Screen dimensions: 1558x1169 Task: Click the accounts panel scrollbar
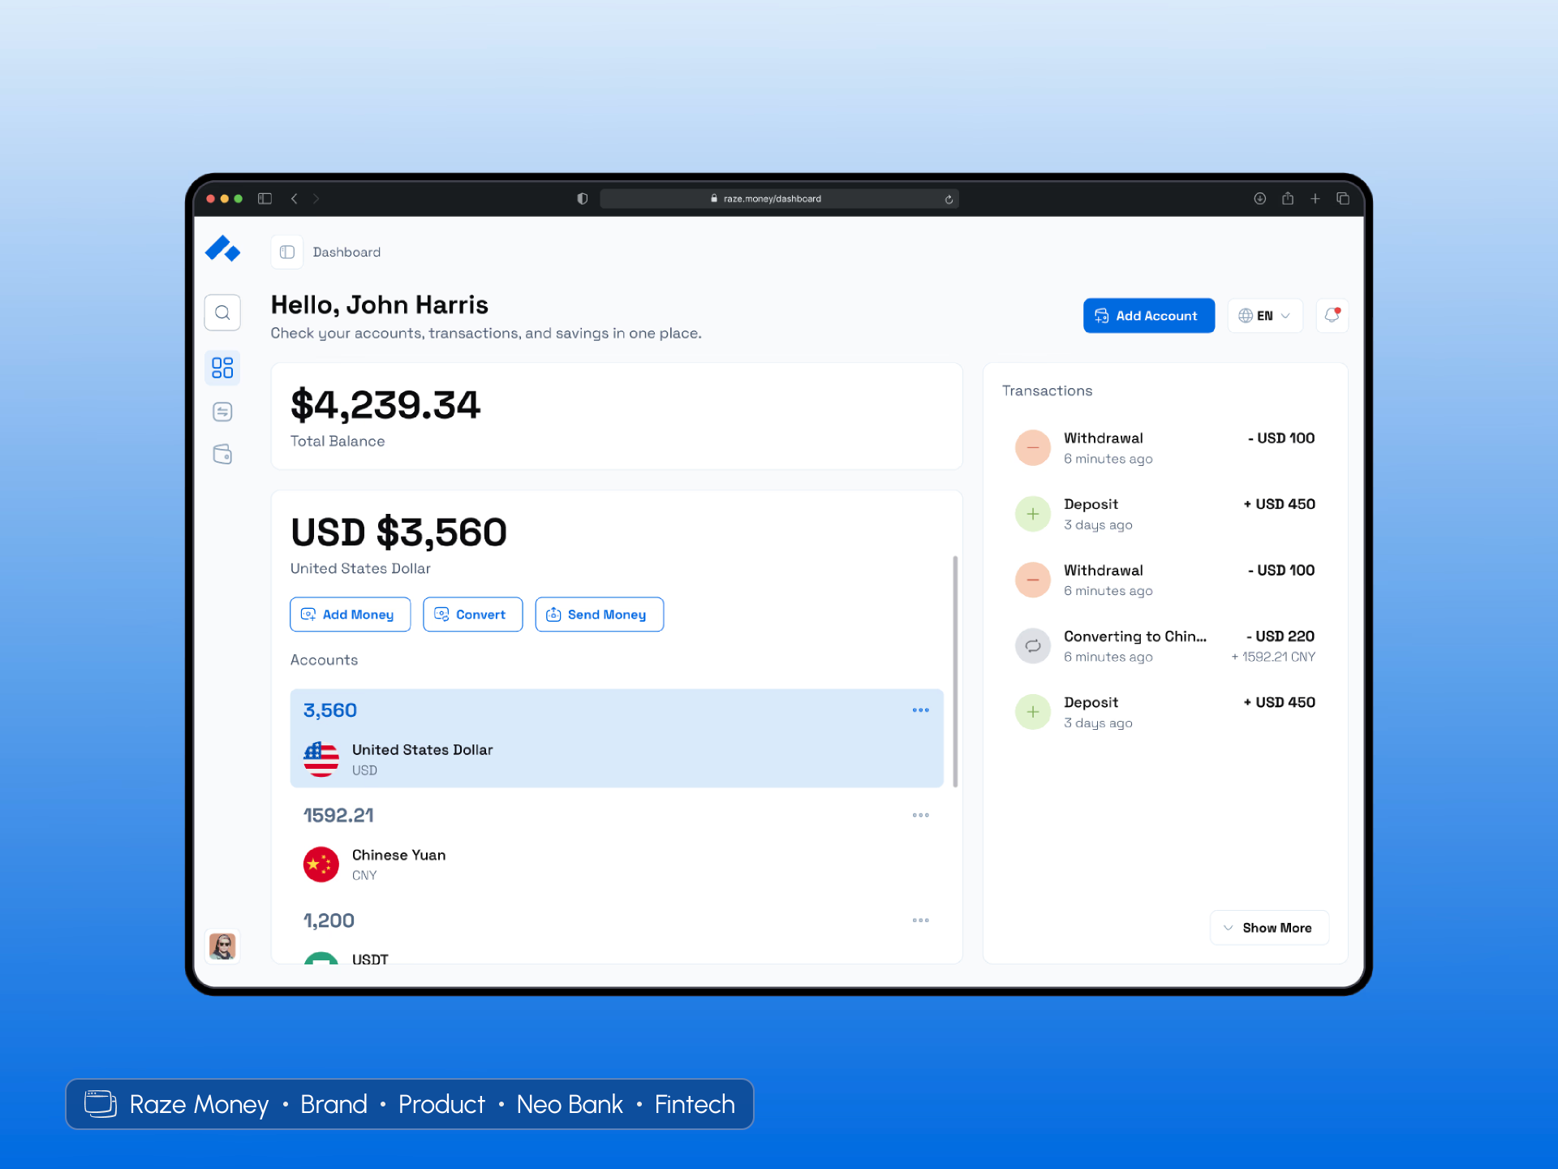tap(955, 671)
